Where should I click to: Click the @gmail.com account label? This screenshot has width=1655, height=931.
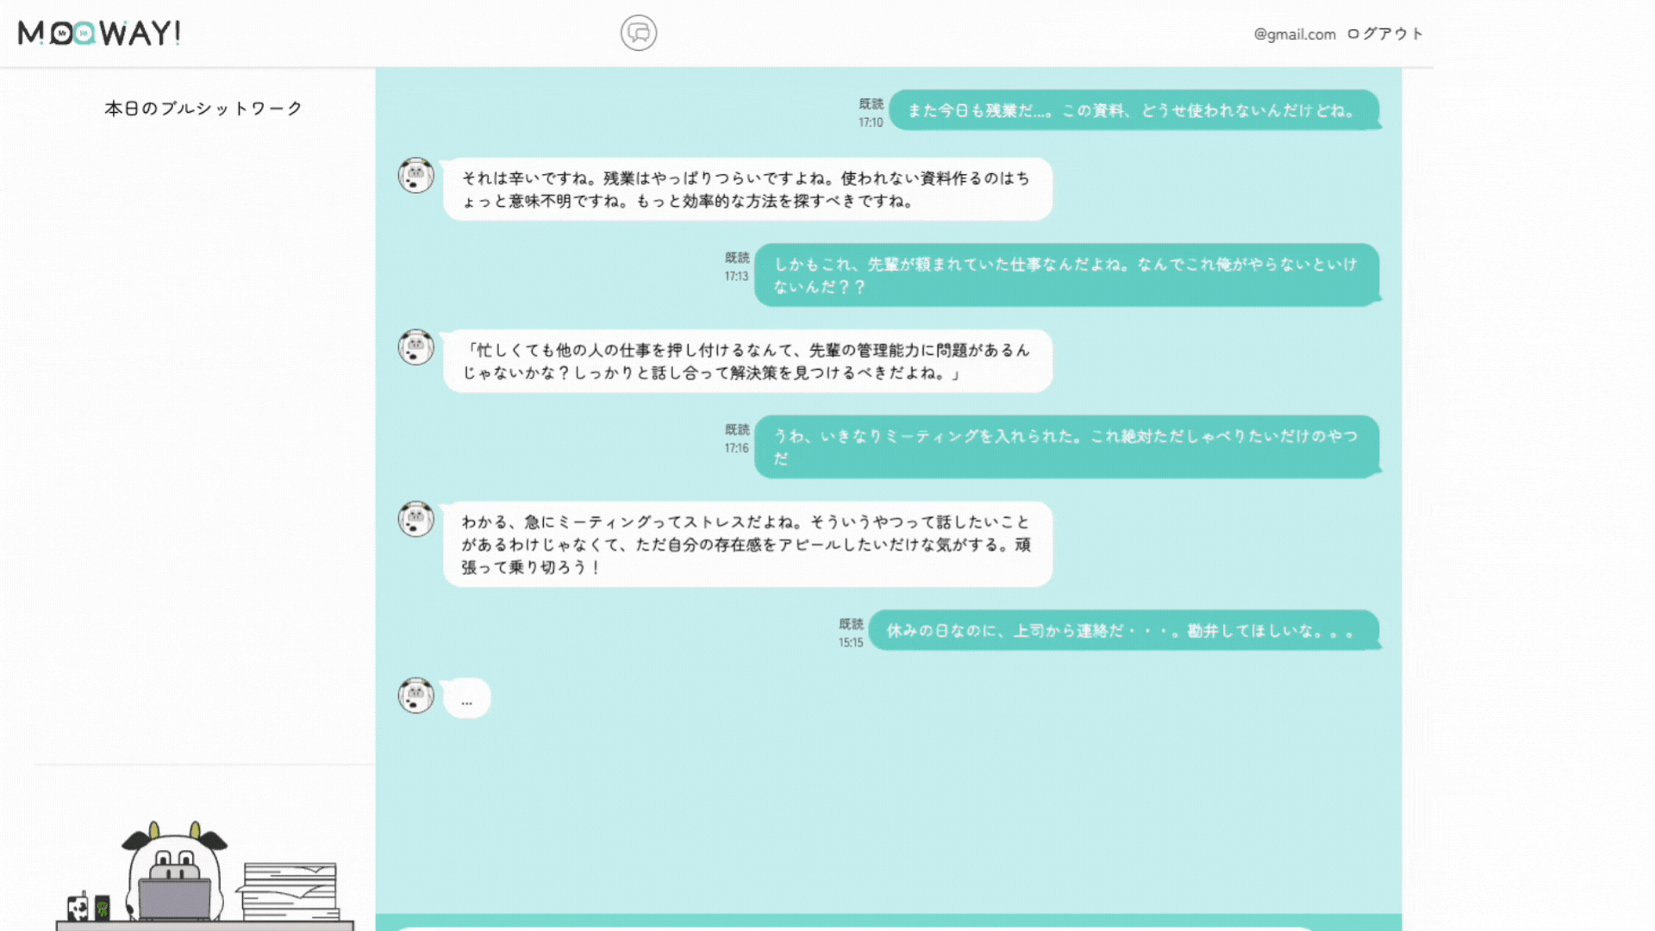[x=1294, y=34]
